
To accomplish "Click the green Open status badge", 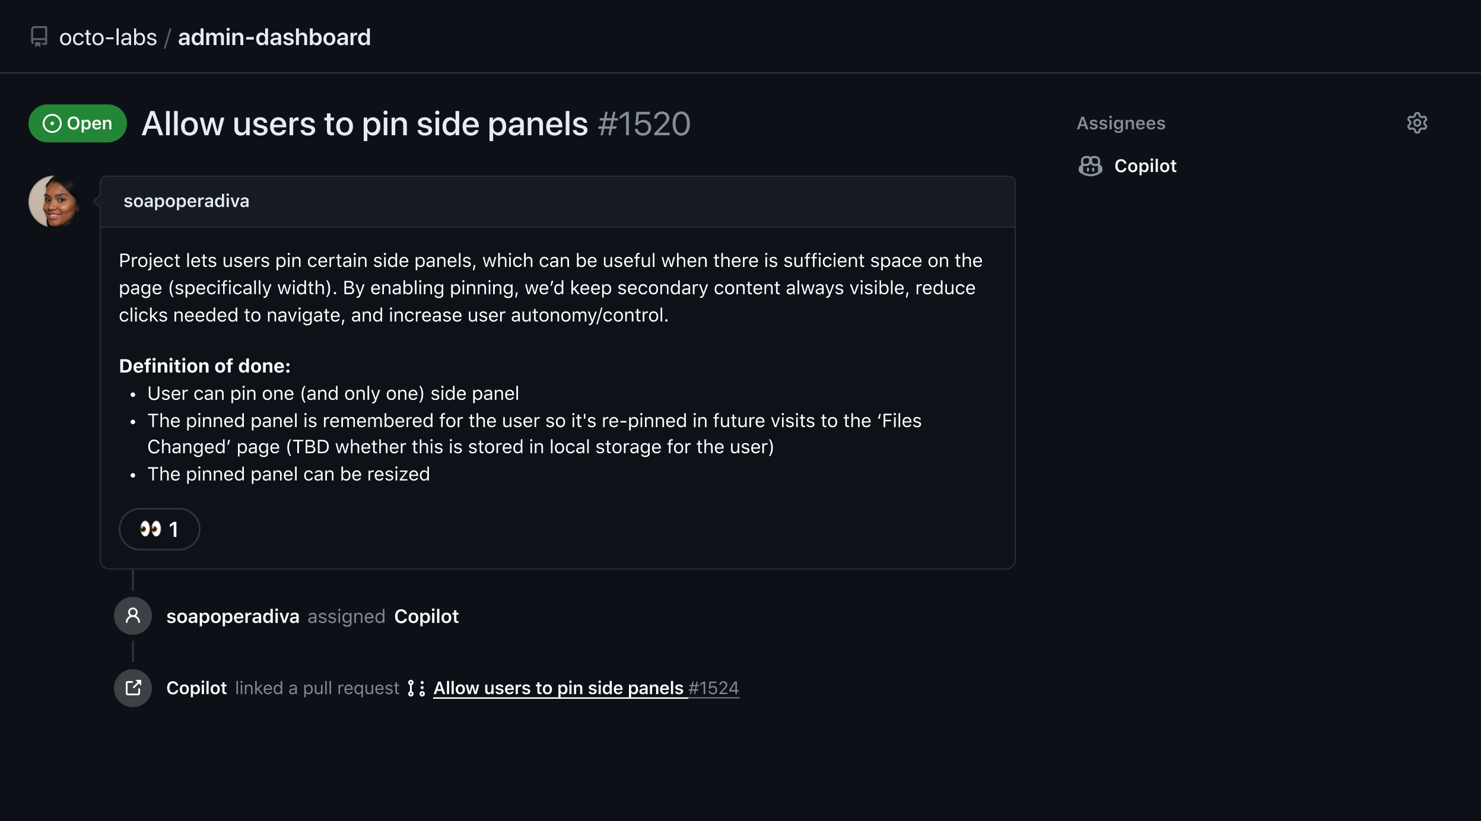I will (78, 123).
